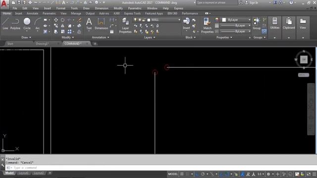Toggle the layer on/off lightbulb for WALL
Screen dimensions: 317x178
[x=135, y=20]
